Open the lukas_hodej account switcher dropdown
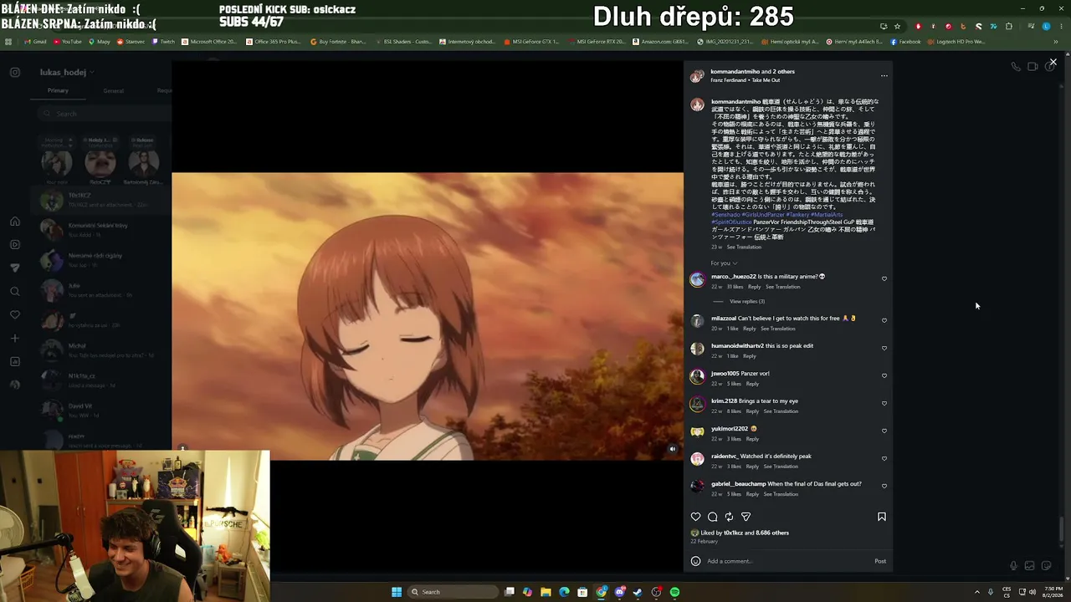 (67, 73)
